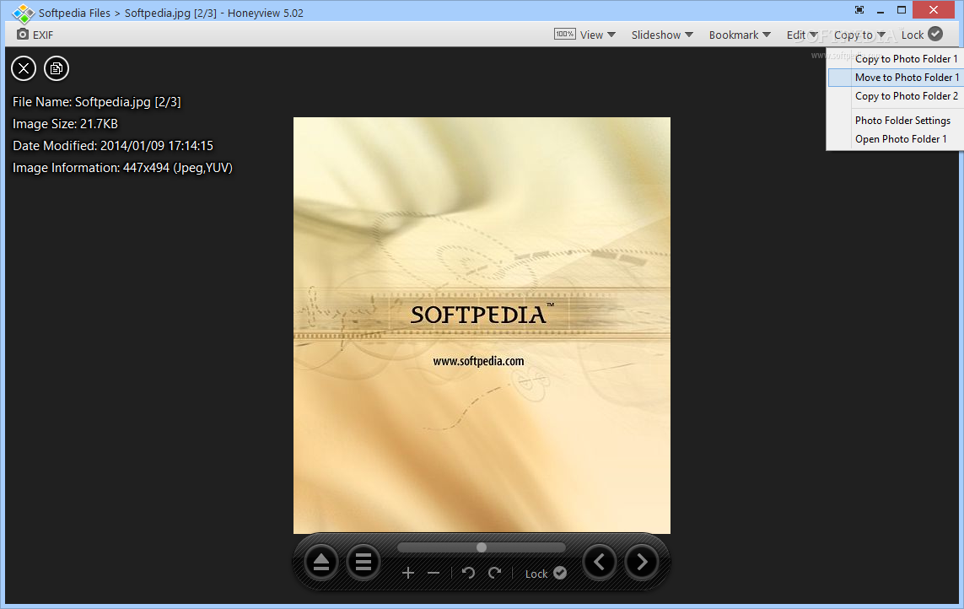Click Image Information 447x494 text
Viewport: 964px width, 609px height.
coord(122,168)
